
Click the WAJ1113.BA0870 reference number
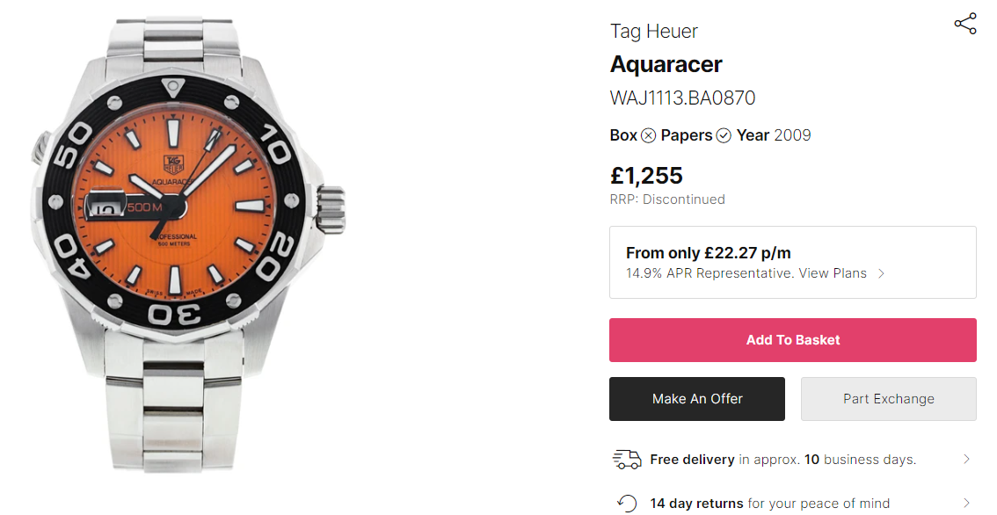[682, 98]
